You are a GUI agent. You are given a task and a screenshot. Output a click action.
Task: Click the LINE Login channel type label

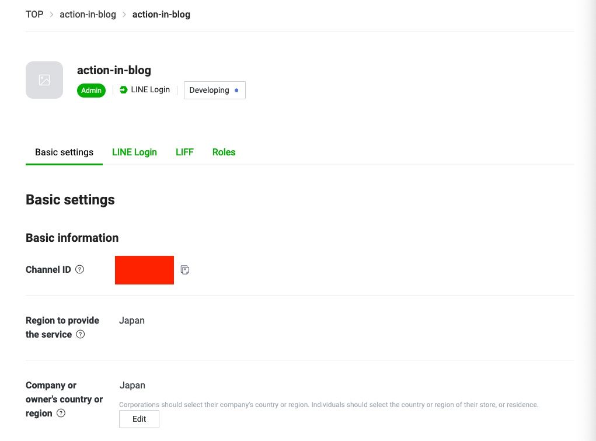151,90
